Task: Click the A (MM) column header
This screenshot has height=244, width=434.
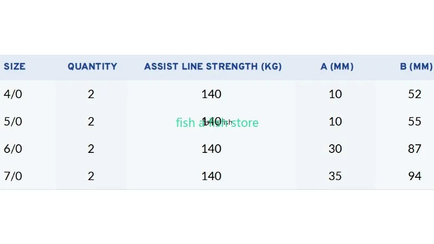Action: (337, 66)
